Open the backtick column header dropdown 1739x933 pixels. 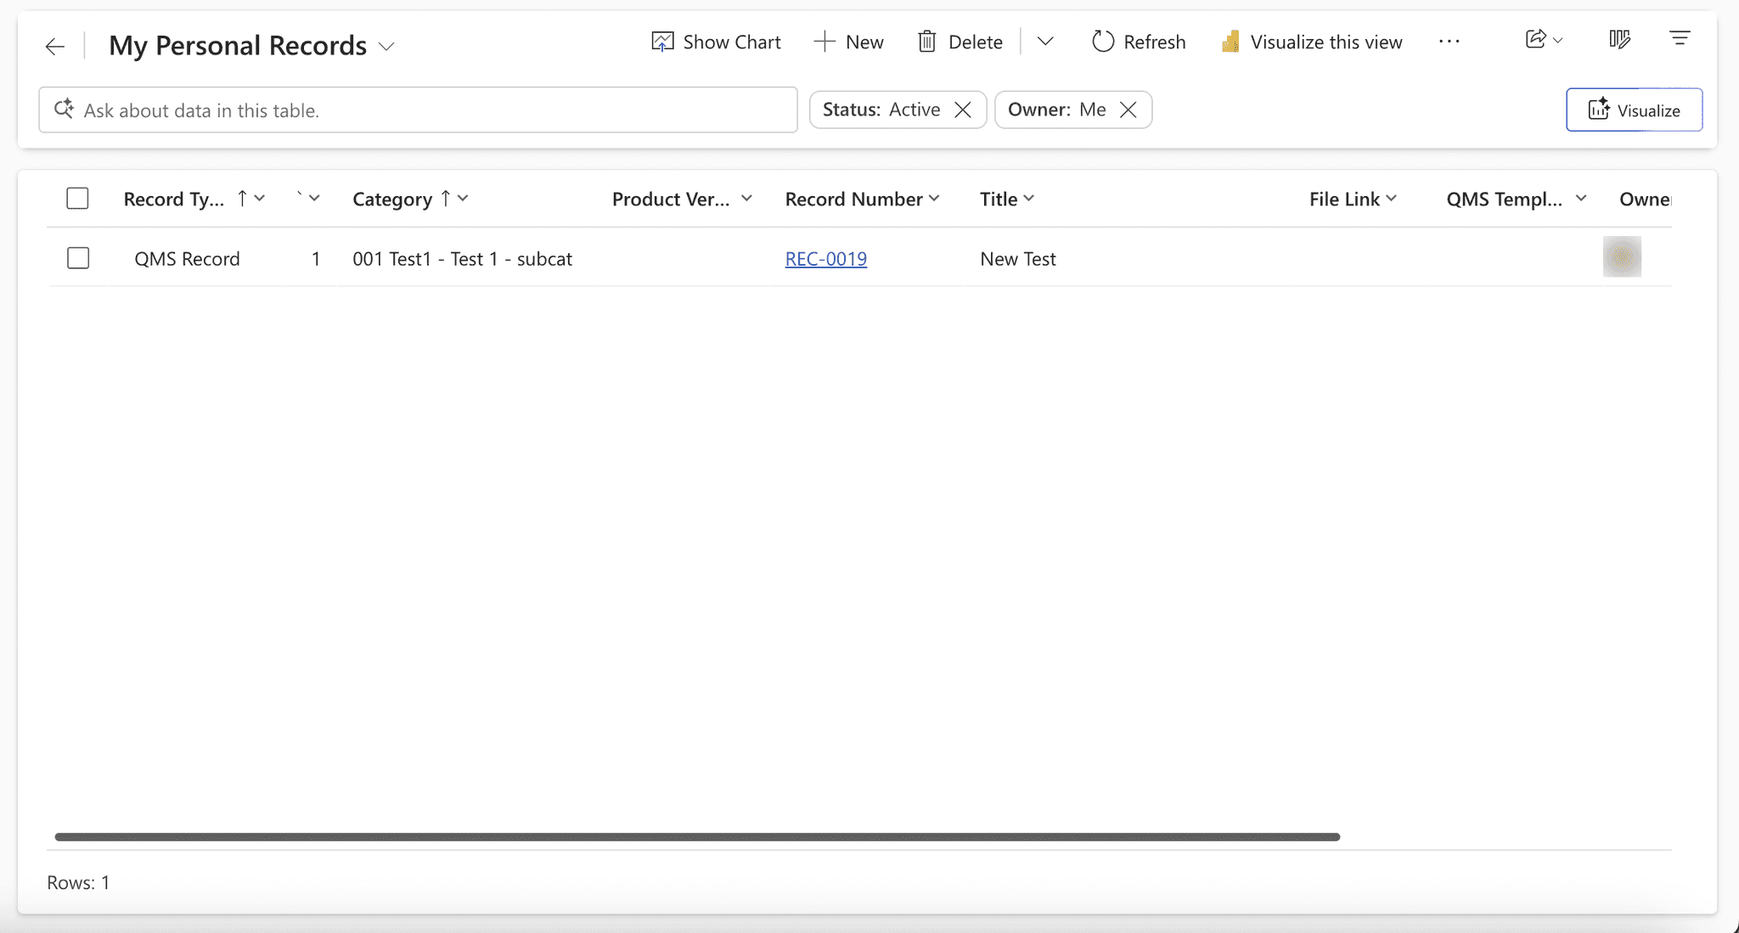tap(308, 199)
